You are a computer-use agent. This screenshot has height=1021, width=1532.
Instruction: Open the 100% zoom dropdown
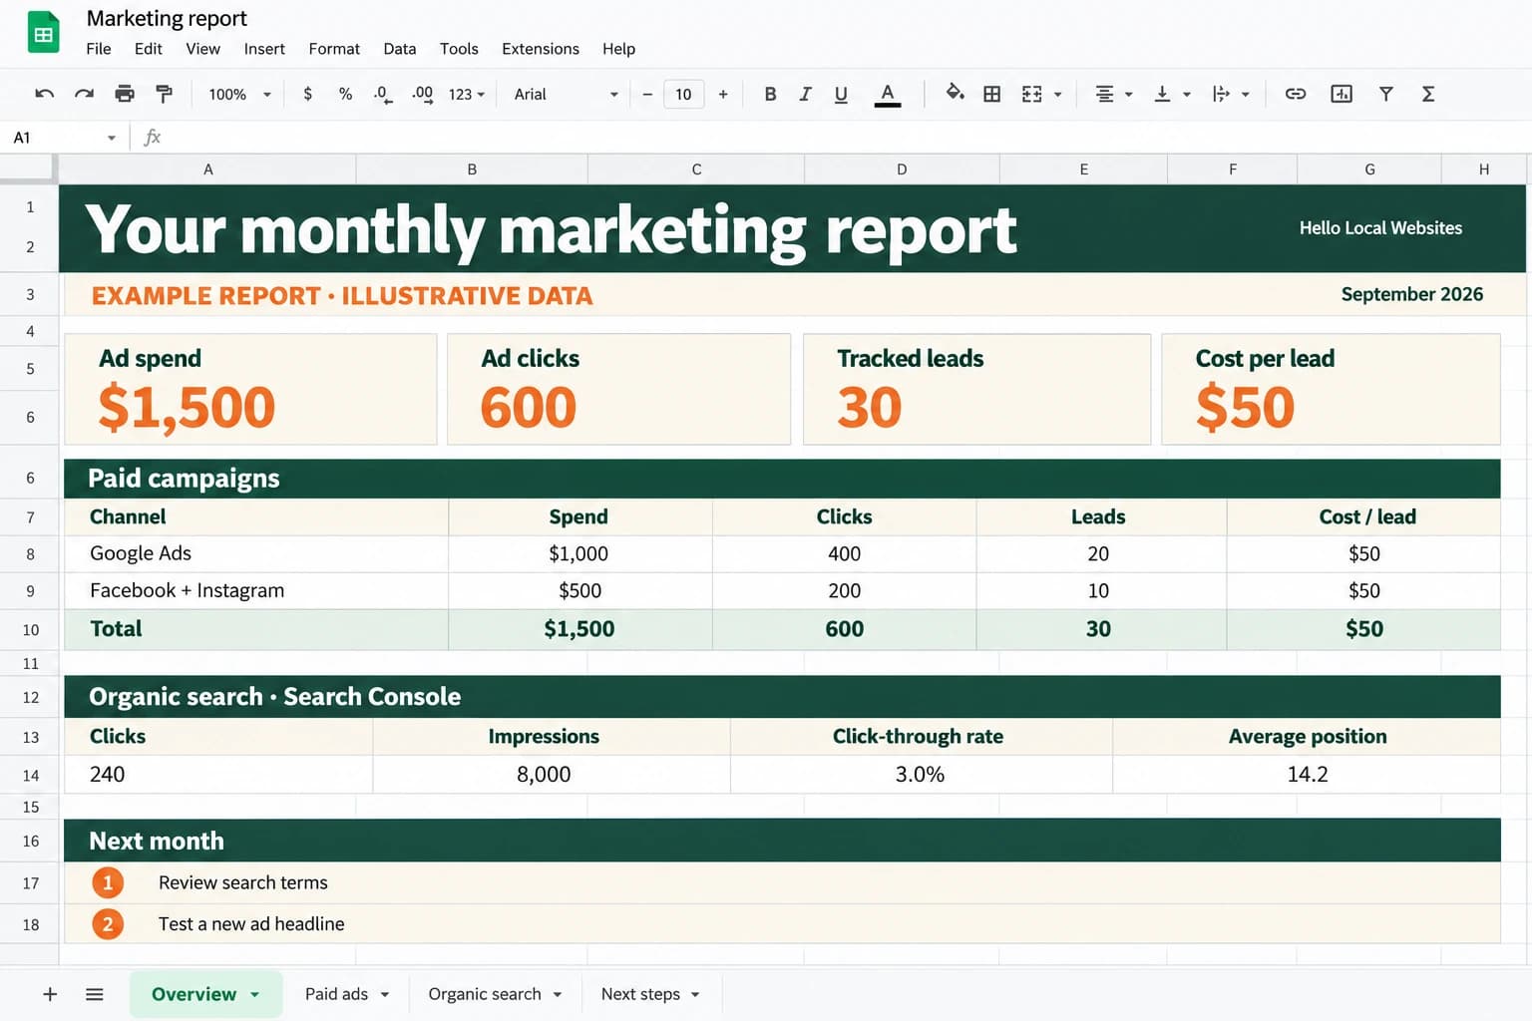click(x=239, y=94)
